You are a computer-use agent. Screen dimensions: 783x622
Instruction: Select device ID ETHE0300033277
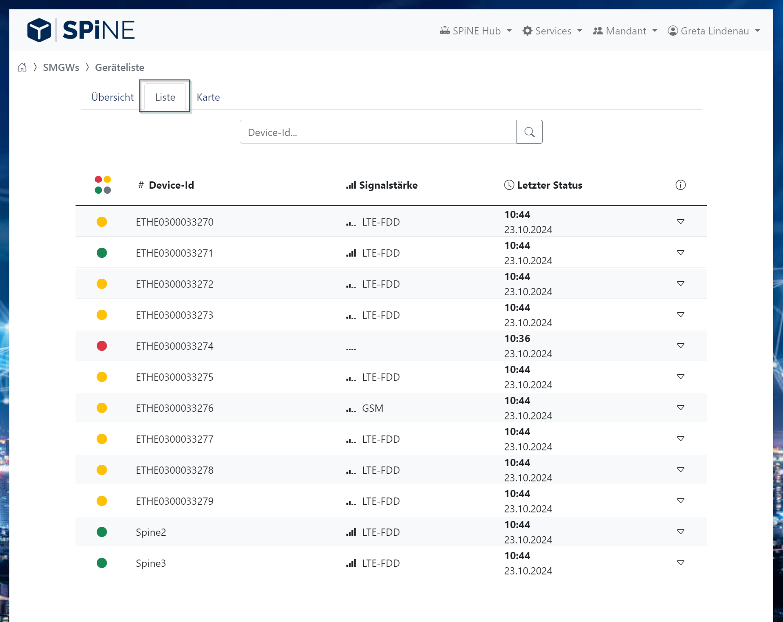(174, 439)
